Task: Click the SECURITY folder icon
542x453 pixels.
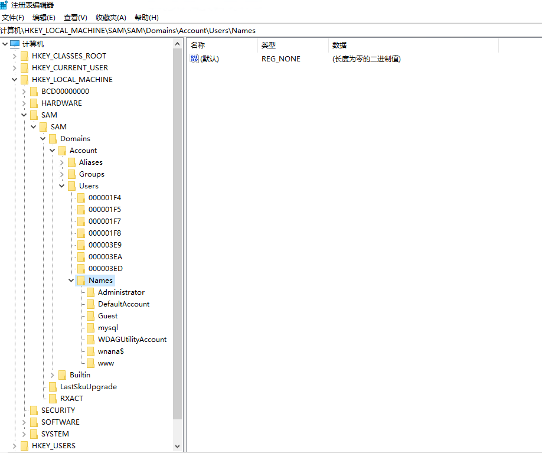Action: coord(34,410)
